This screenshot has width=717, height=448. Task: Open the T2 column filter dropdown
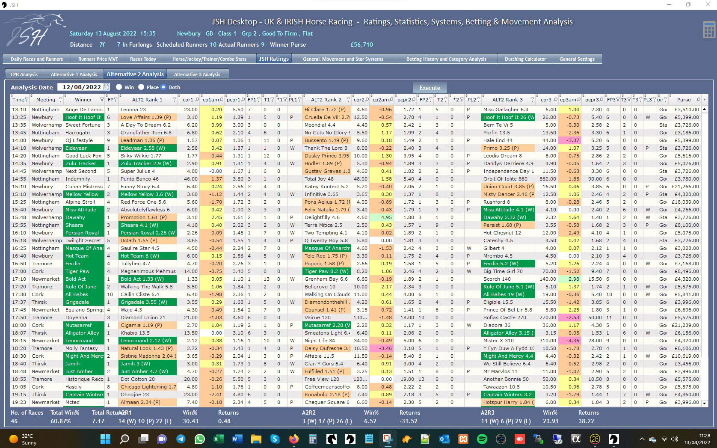(x=445, y=100)
